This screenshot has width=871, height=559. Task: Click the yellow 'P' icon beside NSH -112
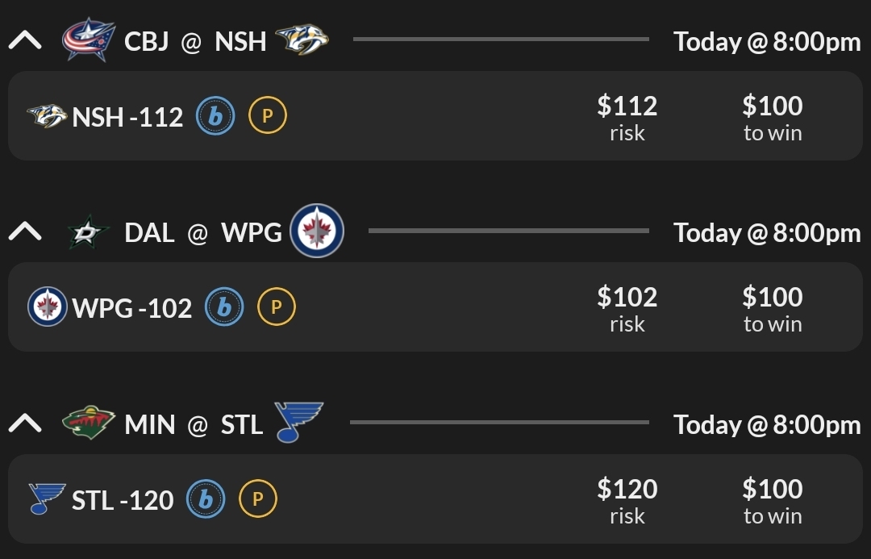(x=268, y=116)
